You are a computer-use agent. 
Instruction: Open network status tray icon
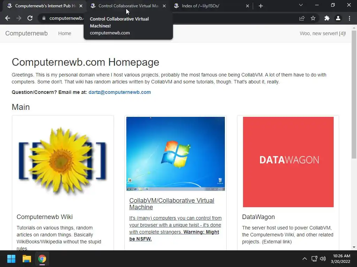click(x=314, y=259)
